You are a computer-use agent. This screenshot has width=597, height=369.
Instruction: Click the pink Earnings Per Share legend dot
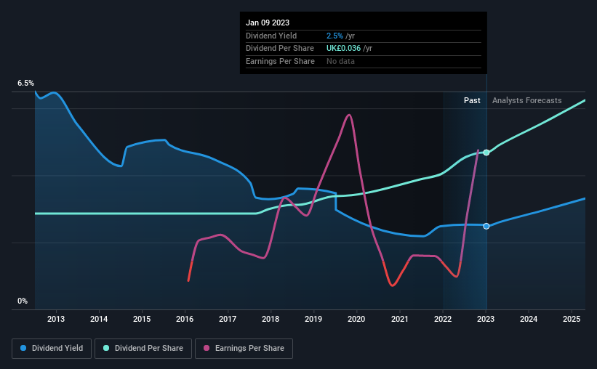coord(207,348)
